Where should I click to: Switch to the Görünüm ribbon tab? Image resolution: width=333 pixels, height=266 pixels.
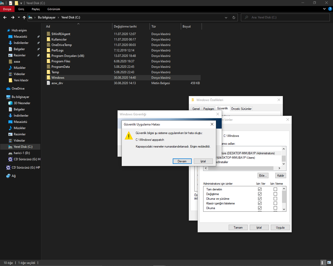pos(54,9)
